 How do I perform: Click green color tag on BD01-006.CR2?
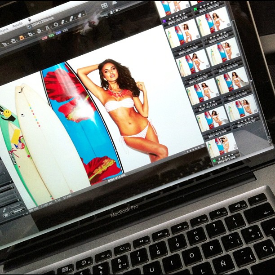pyautogui.click(x=195, y=9)
